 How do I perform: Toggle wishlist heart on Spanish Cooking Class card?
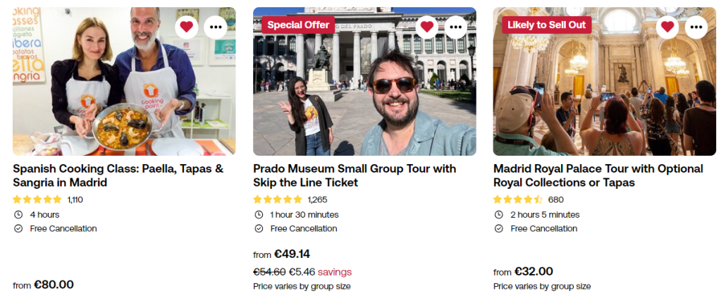pos(186,27)
